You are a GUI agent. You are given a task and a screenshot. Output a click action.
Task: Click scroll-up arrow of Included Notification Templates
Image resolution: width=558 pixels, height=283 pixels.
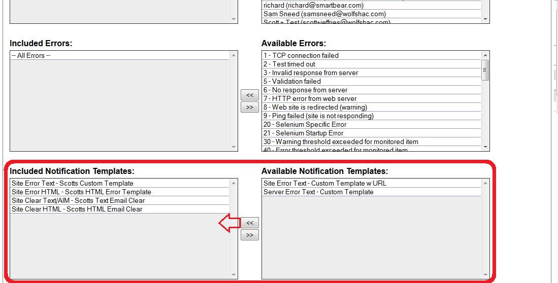pos(234,183)
